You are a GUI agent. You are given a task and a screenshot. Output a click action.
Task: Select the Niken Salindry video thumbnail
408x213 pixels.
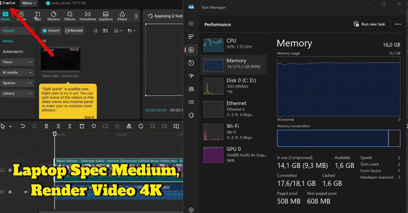pos(61,59)
